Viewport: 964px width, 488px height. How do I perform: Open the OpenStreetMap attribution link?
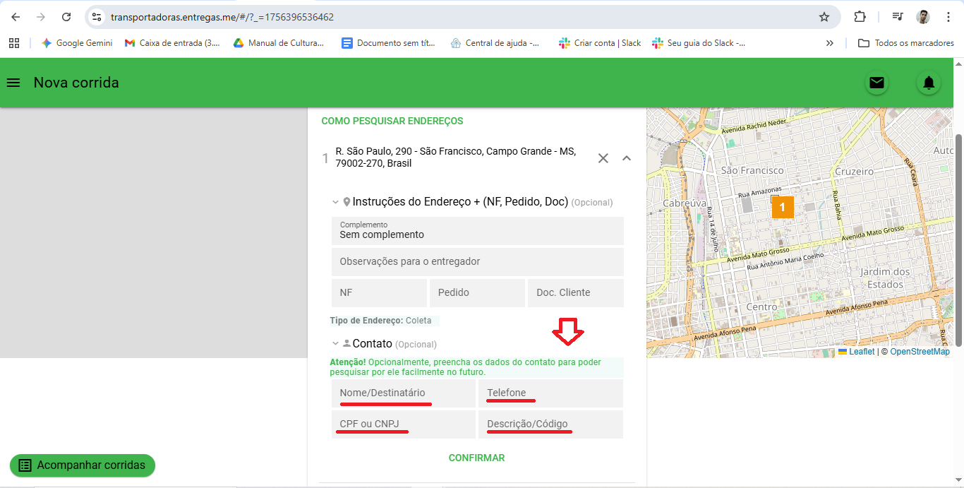[x=920, y=352]
